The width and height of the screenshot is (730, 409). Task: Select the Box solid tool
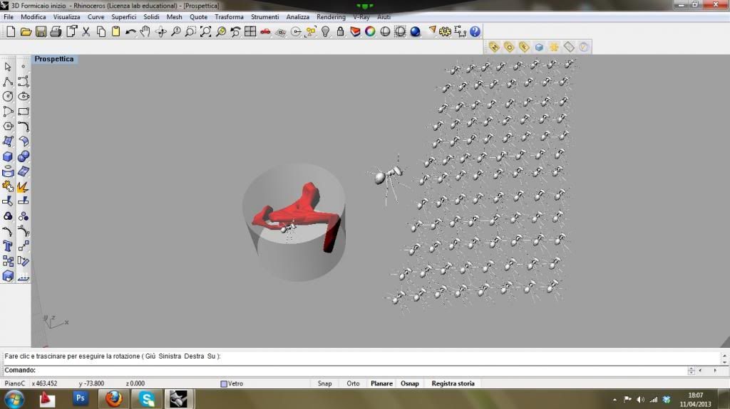[x=8, y=156]
